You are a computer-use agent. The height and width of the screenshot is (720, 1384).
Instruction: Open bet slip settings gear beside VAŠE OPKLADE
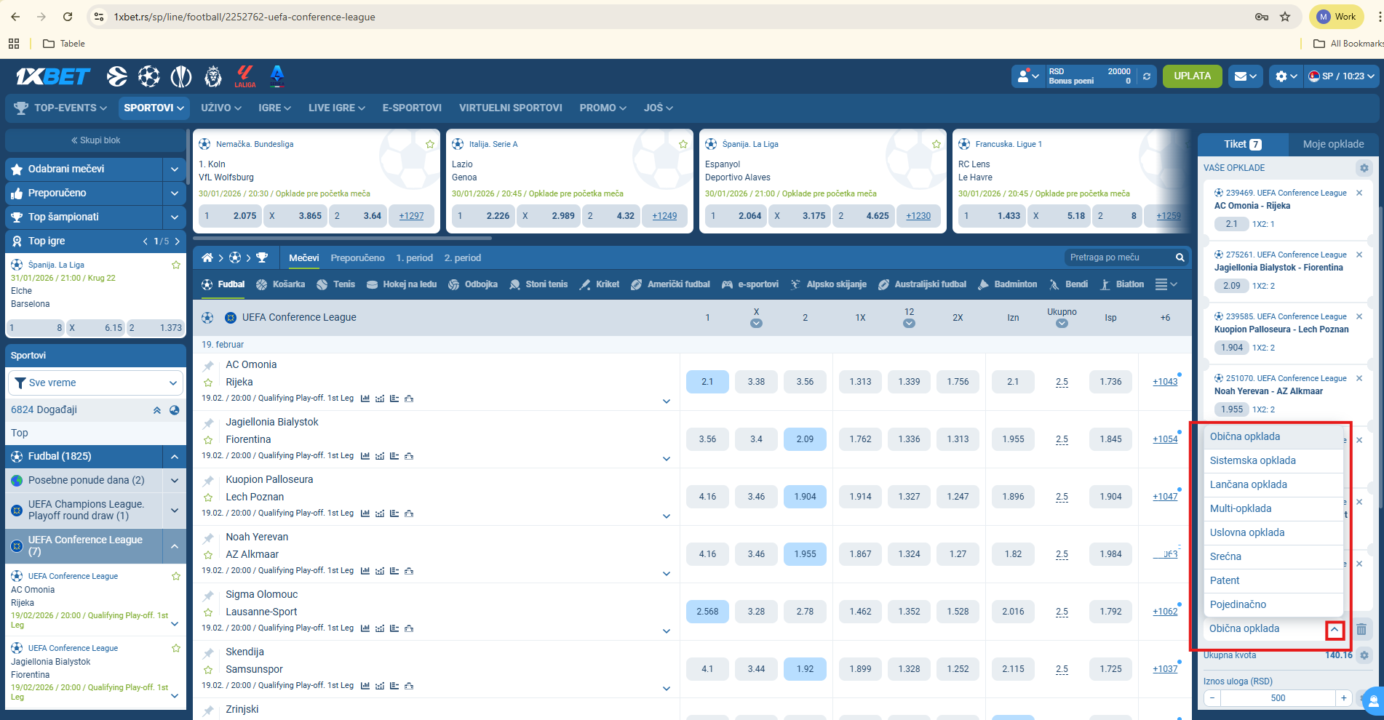pyautogui.click(x=1364, y=168)
